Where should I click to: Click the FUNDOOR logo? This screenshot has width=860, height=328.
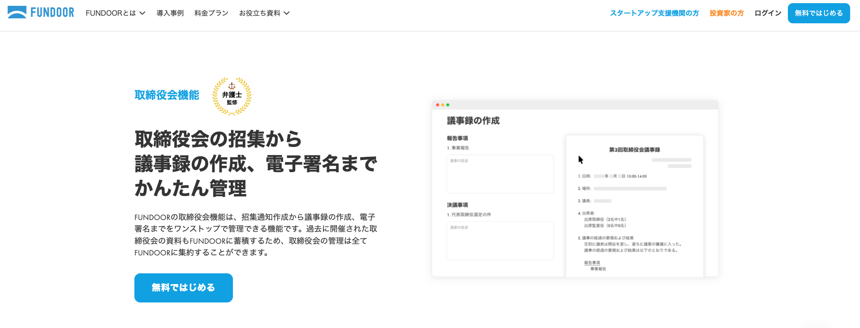click(x=41, y=13)
